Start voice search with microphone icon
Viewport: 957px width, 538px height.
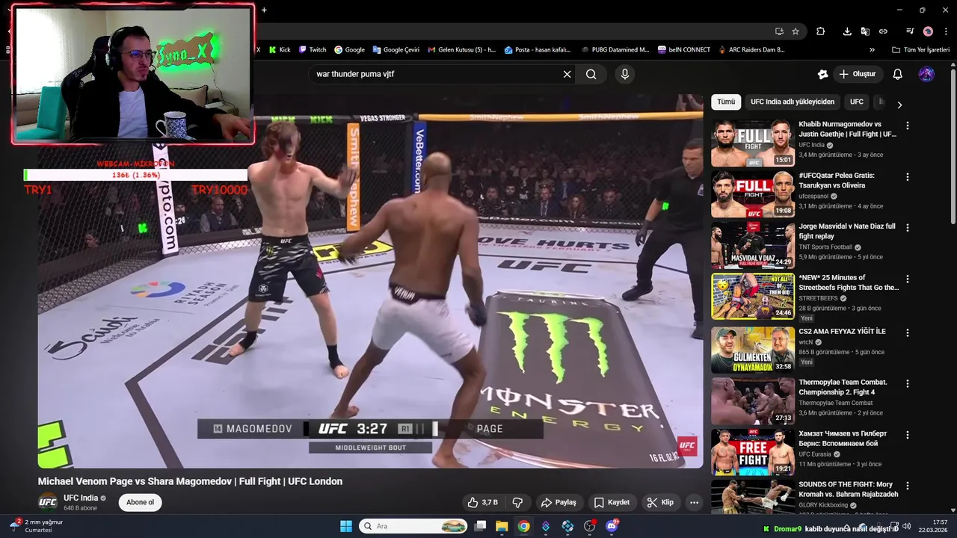tap(624, 74)
